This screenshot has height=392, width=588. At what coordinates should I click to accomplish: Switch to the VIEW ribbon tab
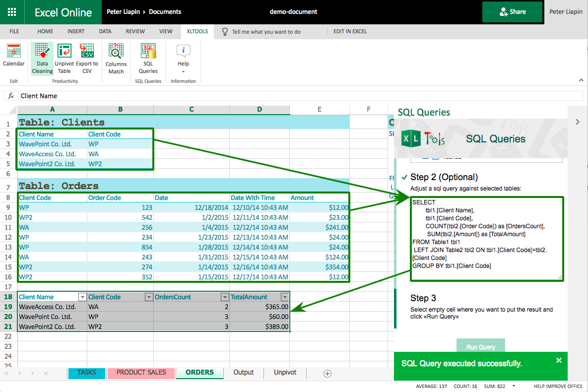pyautogui.click(x=166, y=32)
